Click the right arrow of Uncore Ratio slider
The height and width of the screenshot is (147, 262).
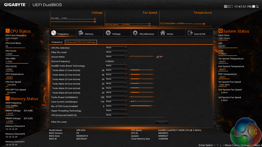coord(154,56)
